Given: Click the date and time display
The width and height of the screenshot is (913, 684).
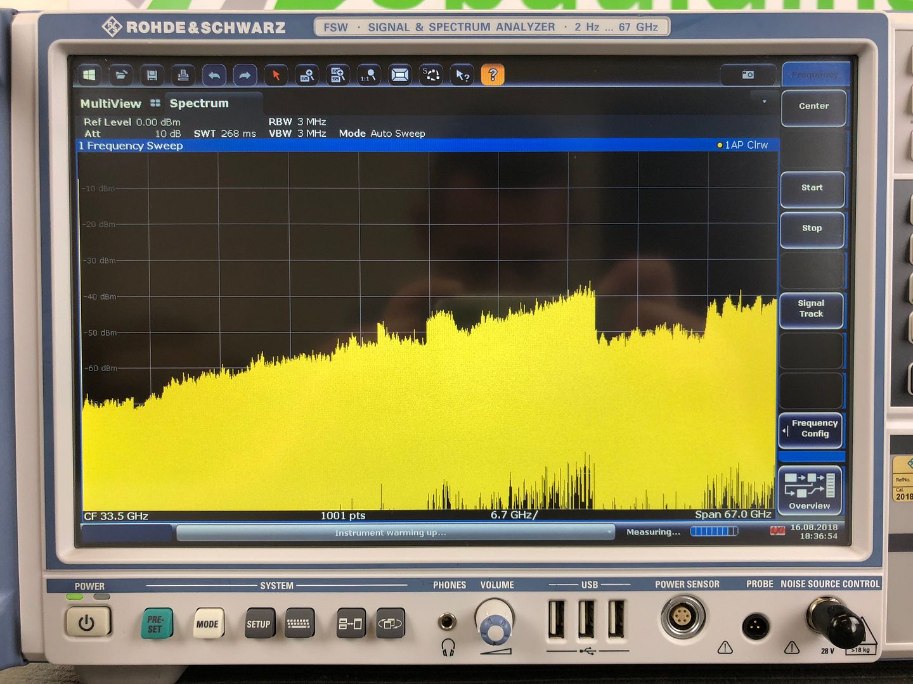Looking at the screenshot, I should [814, 531].
